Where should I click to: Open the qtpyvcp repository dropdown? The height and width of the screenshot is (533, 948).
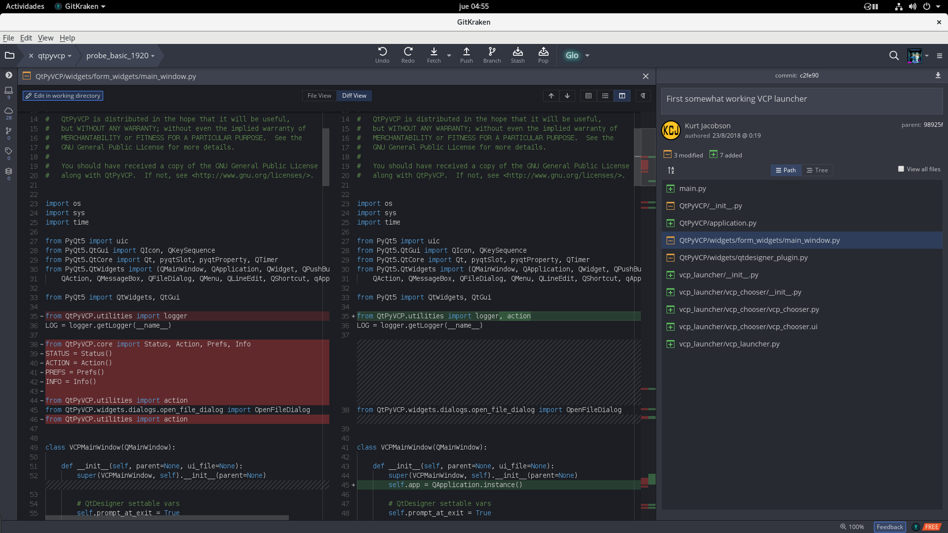point(55,56)
